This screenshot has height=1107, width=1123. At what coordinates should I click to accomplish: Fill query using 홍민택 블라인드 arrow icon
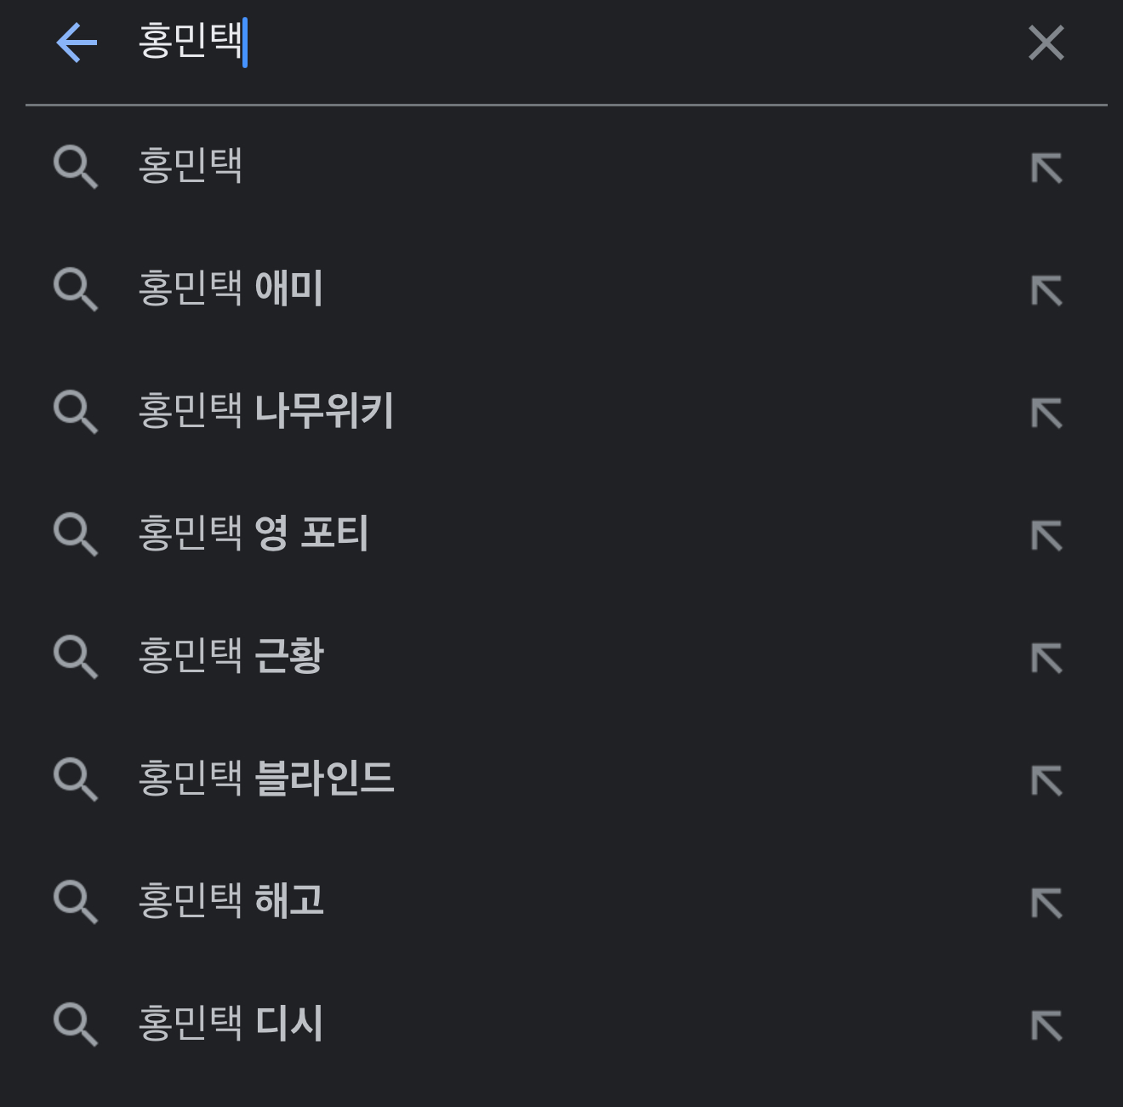(1046, 780)
